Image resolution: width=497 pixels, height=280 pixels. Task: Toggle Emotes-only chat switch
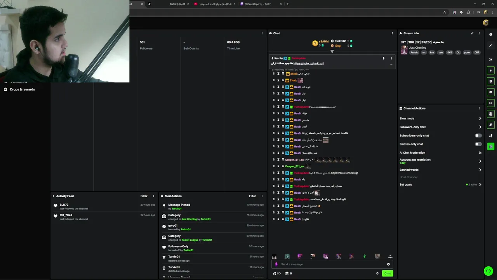click(478, 144)
